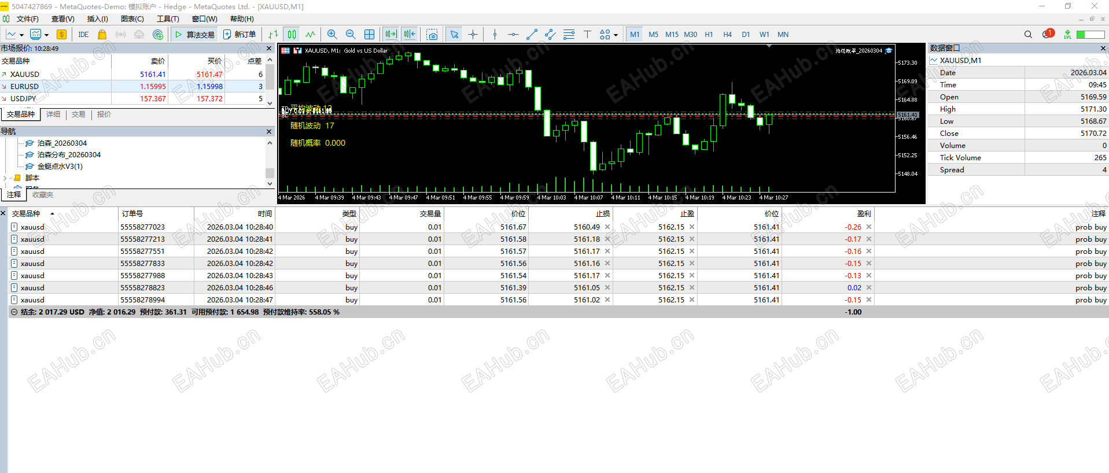Remove the 5160.49 stop loss
This screenshot has width=1109, height=473.
tap(607, 227)
